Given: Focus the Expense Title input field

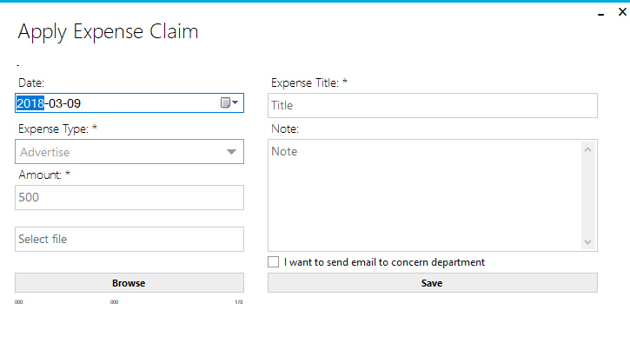Looking at the screenshot, I should [x=432, y=105].
